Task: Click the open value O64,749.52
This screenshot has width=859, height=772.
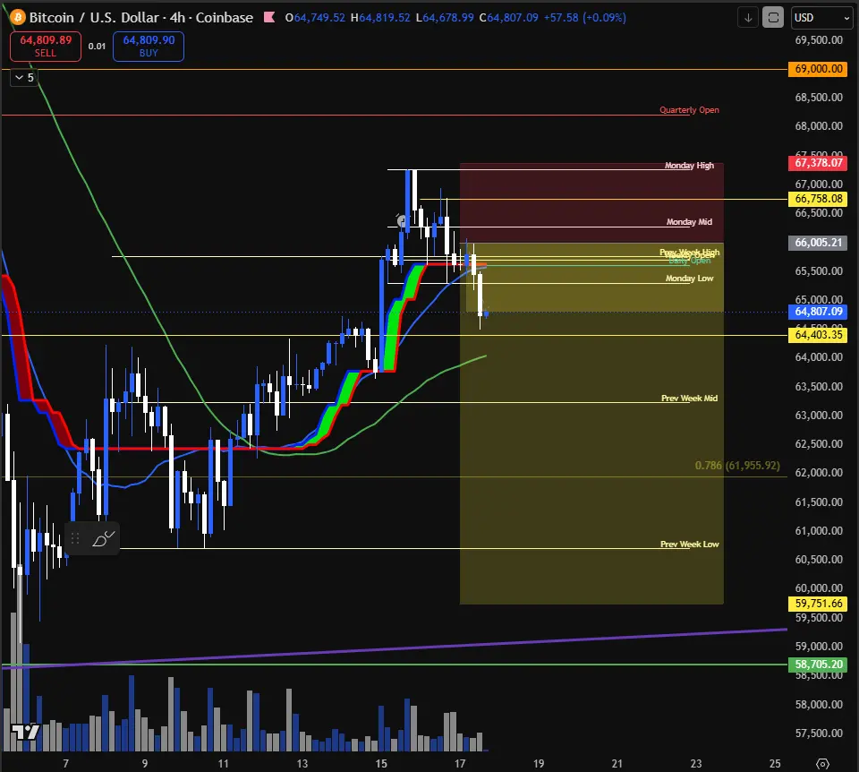Action: (315, 18)
